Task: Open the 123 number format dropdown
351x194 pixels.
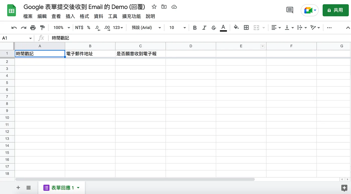Action: [118, 28]
